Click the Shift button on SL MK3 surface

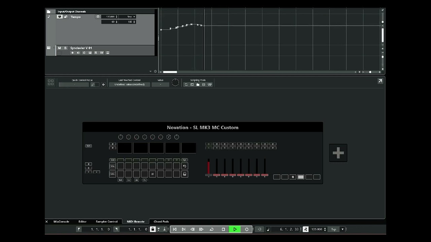(x=88, y=146)
